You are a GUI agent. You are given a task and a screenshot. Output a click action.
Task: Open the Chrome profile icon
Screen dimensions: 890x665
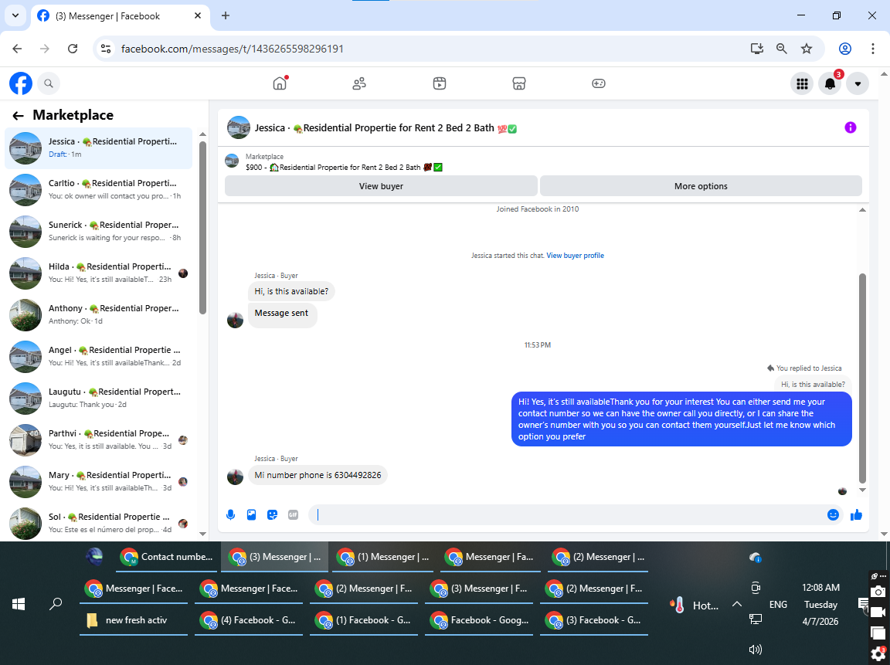point(845,49)
